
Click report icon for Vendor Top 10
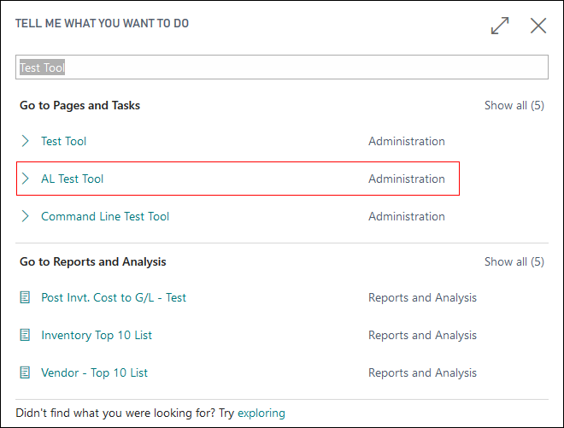click(26, 373)
